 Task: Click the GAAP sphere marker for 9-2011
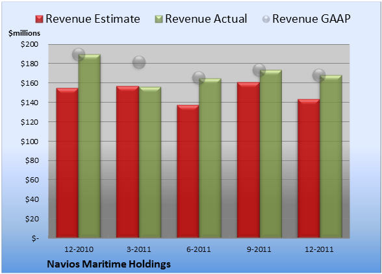[259, 70]
